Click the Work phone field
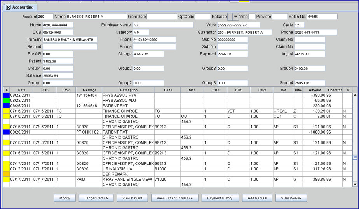 (238, 25)
